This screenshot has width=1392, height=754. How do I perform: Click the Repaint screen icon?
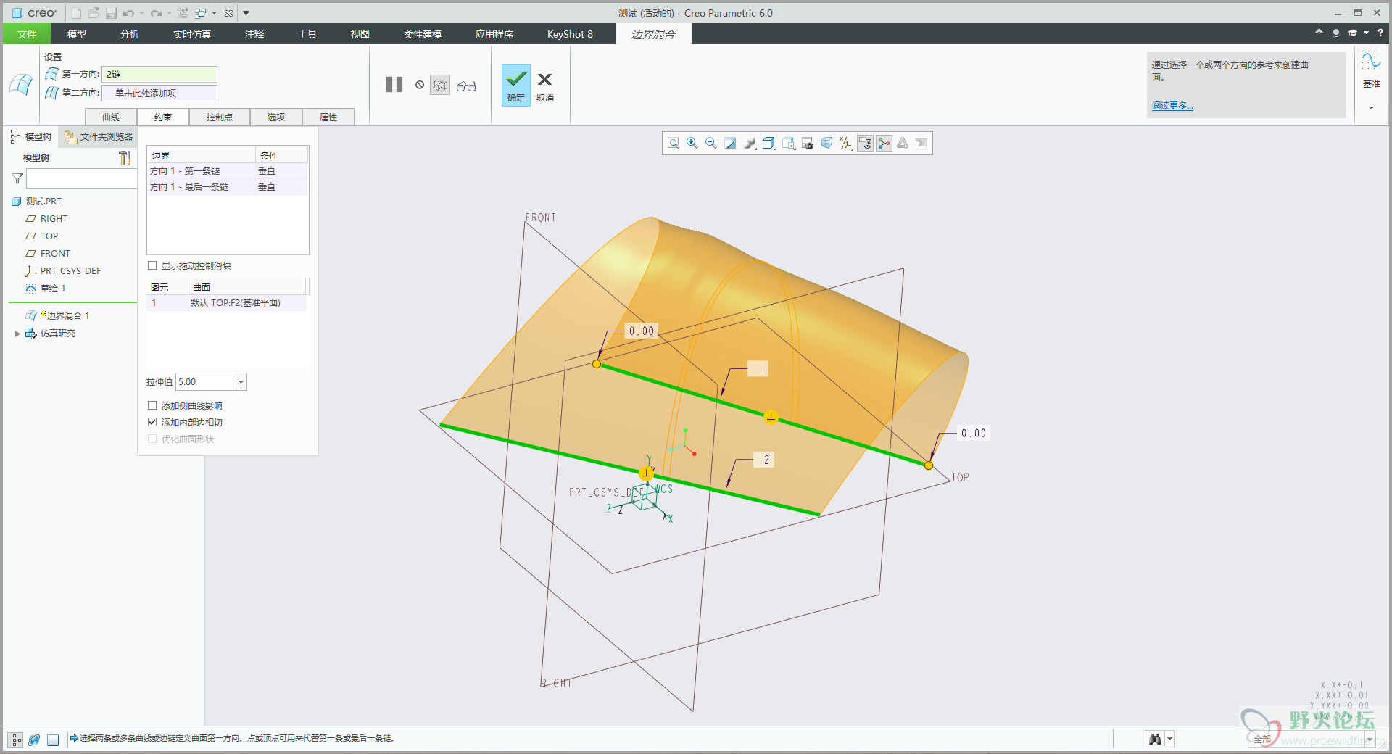click(x=730, y=144)
